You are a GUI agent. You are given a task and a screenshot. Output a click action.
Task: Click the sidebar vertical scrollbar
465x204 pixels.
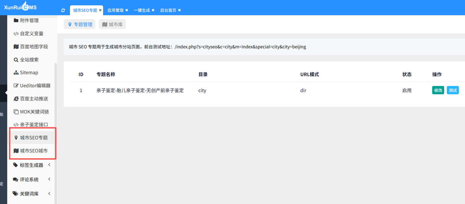point(56,134)
